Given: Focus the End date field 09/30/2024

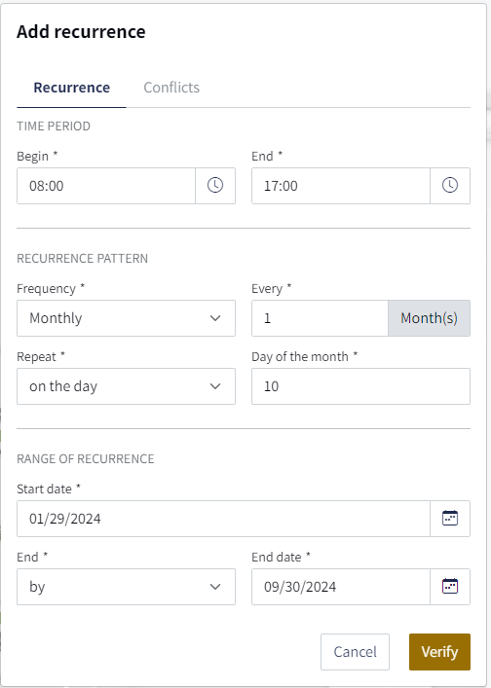Looking at the screenshot, I should point(341,587).
